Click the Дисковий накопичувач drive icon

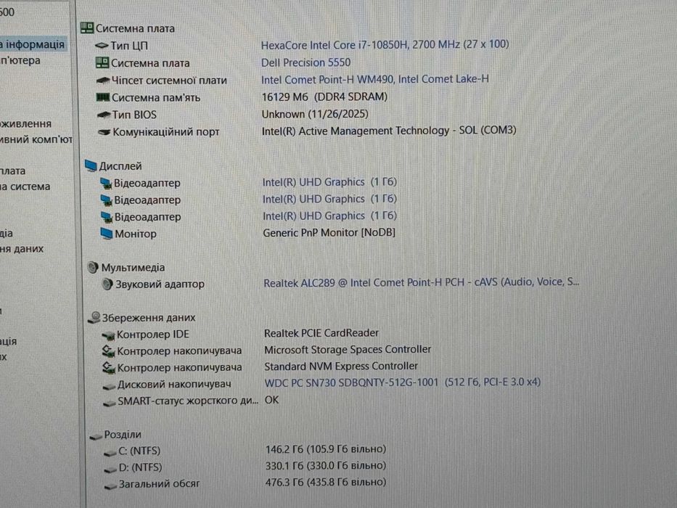[x=109, y=386]
